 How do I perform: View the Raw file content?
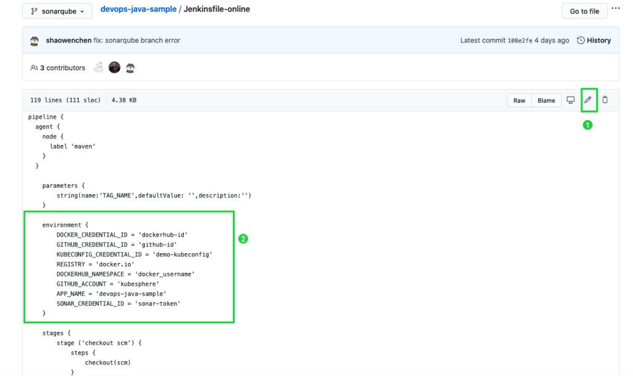click(519, 101)
